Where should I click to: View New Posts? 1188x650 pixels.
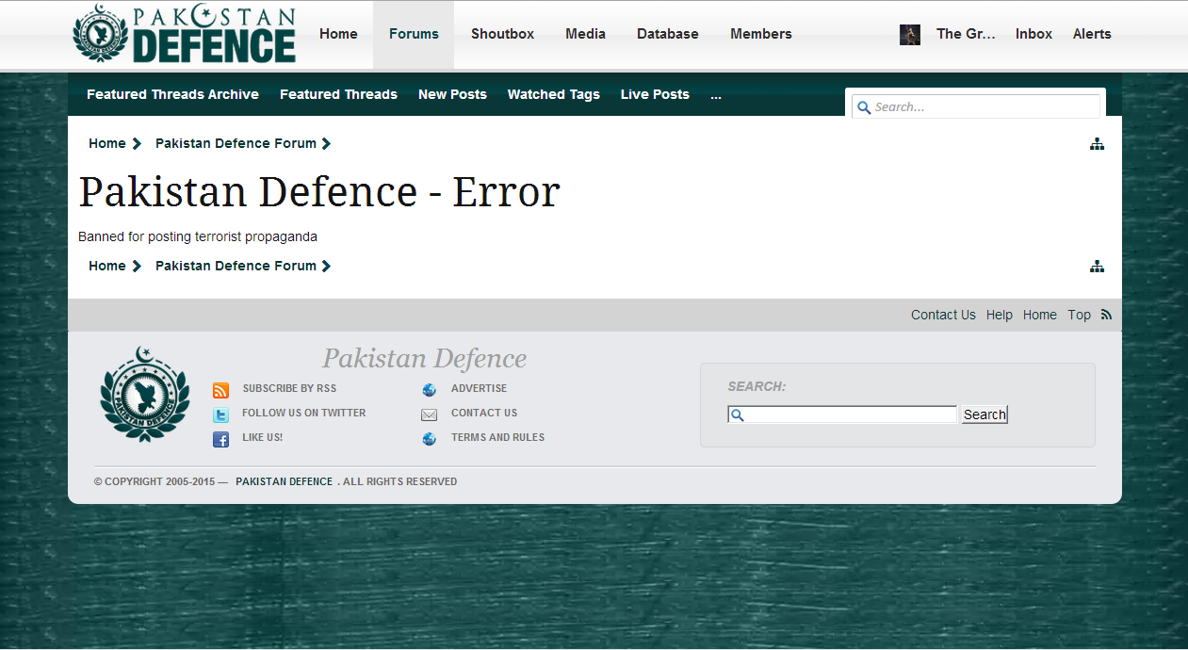(452, 94)
